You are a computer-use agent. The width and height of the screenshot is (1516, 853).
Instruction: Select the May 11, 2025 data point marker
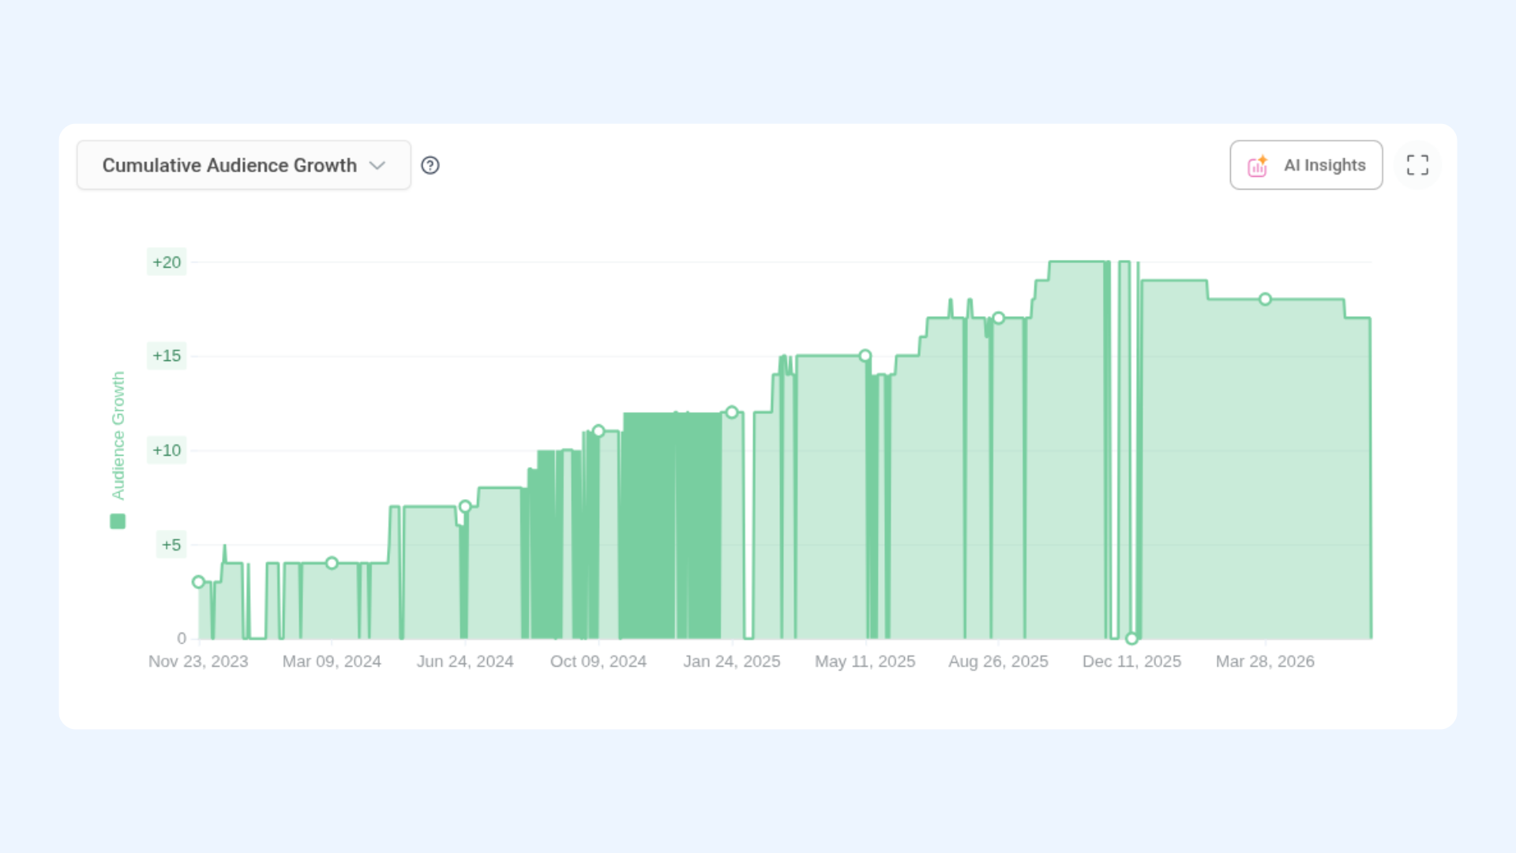click(865, 356)
